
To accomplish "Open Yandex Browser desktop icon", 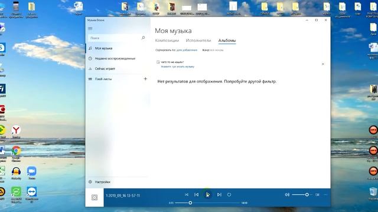I will point(16,132).
